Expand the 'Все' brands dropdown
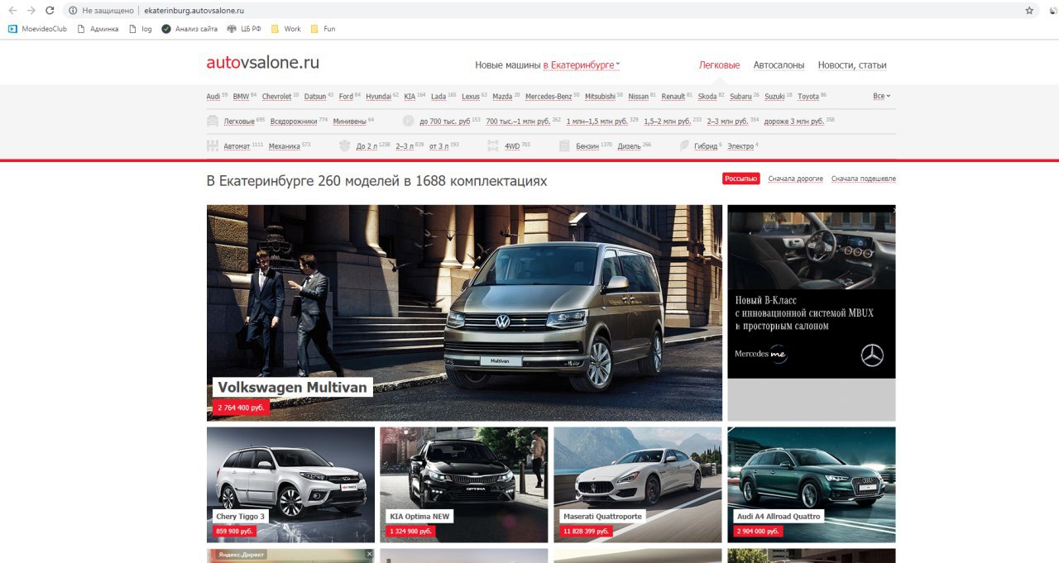1059x563 pixels. coord(881,97)
